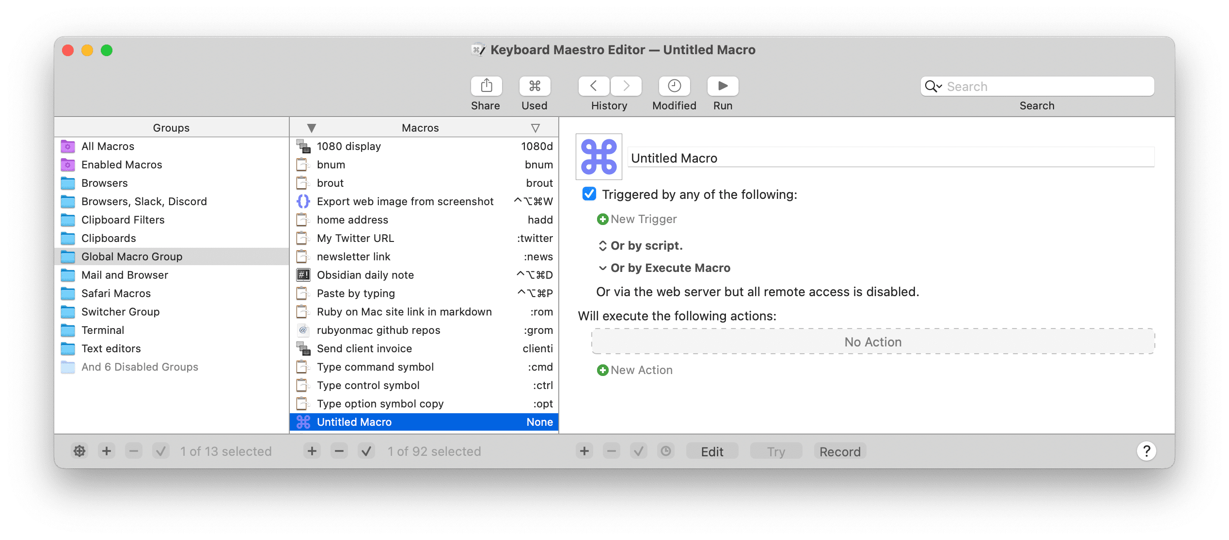The height and width of the screenshot is (540, 1229).
Task: Open the groups gear settings icon
Action: 79,451
